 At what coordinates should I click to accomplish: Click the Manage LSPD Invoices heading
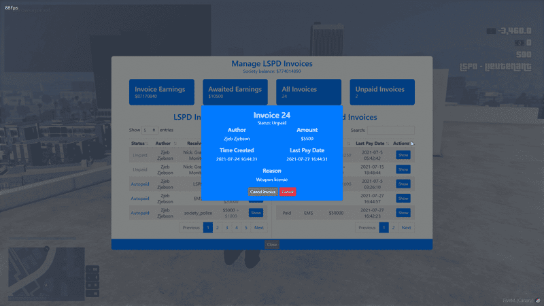pyautogui.click(x=271, y=63)
